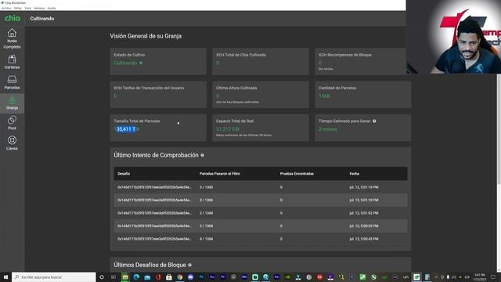Screen dimensions: 501x282
Task: Click the chia logo
Action: [x=13, y=18]
